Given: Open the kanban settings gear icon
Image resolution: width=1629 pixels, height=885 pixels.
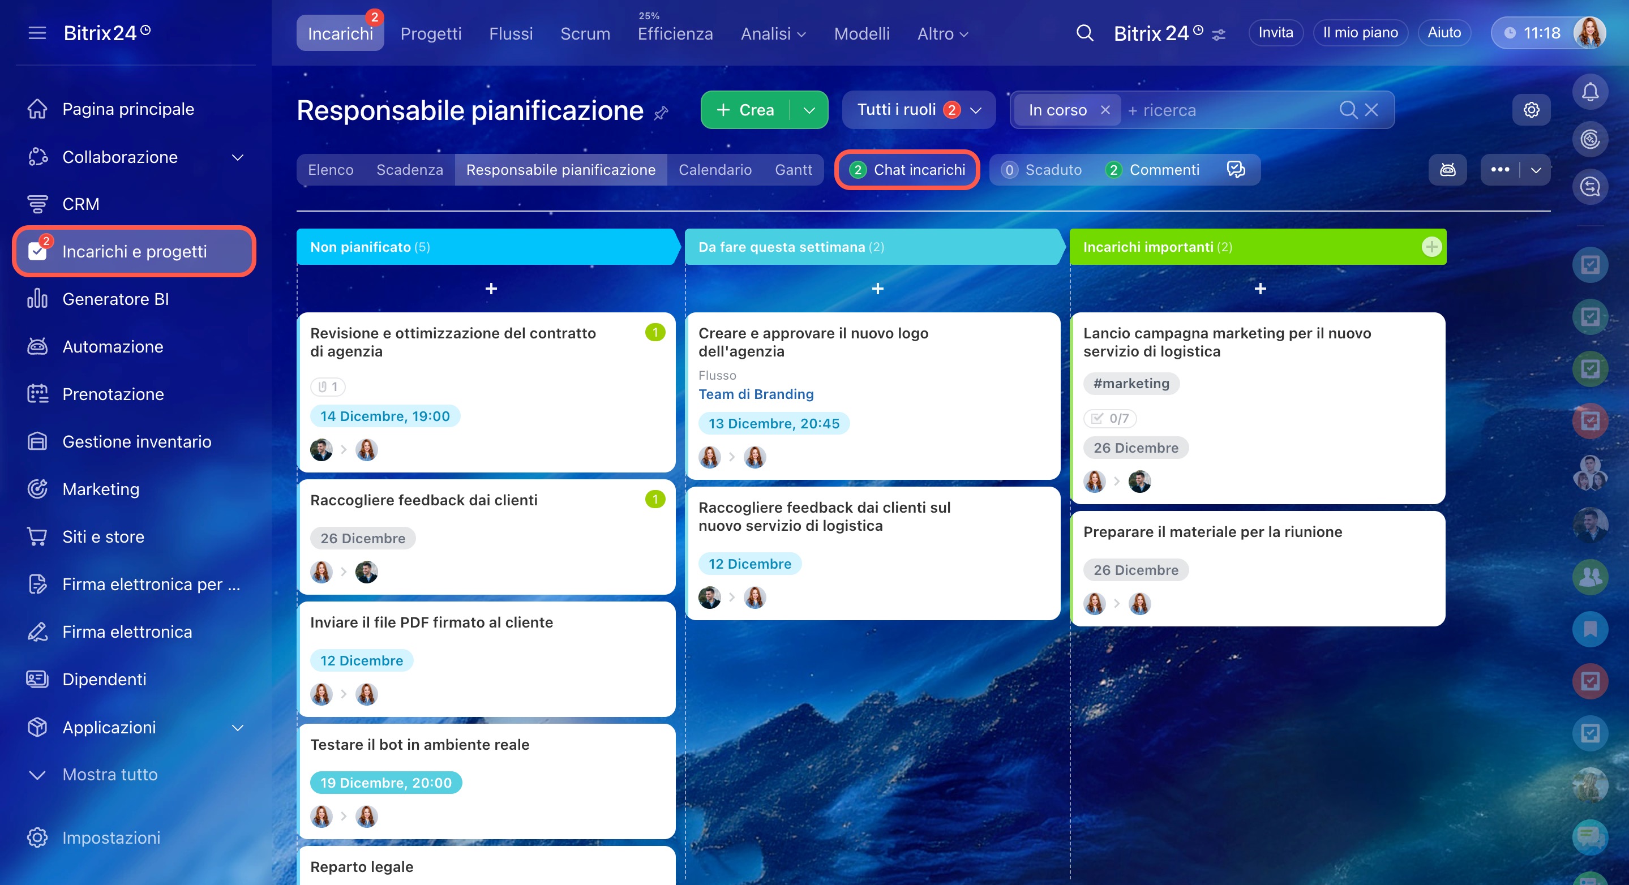Looking at the screenshot, I should (1531, 110).
